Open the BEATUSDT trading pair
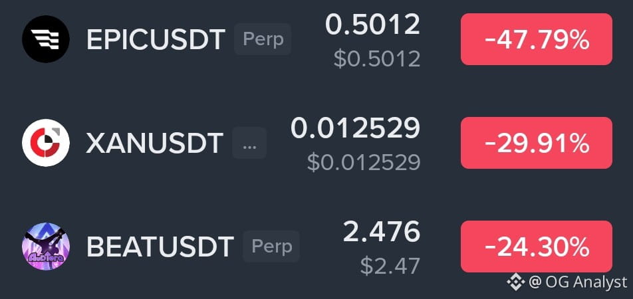633x299 pixels. click(160, 247)
